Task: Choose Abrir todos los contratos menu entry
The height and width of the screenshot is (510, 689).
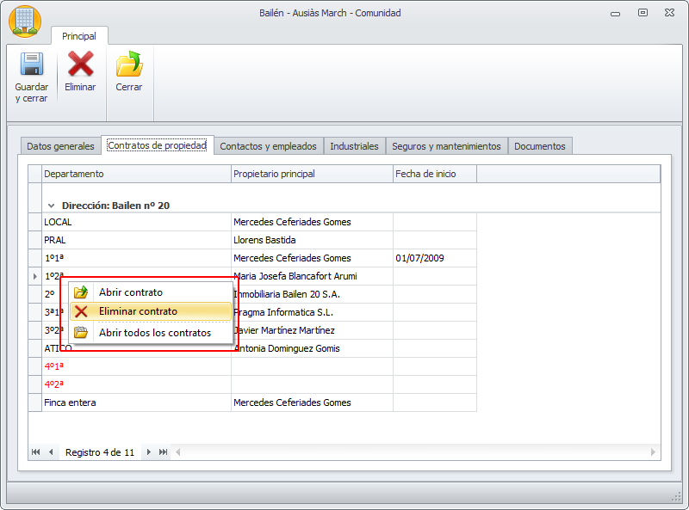Action: (x=151, y=333)
